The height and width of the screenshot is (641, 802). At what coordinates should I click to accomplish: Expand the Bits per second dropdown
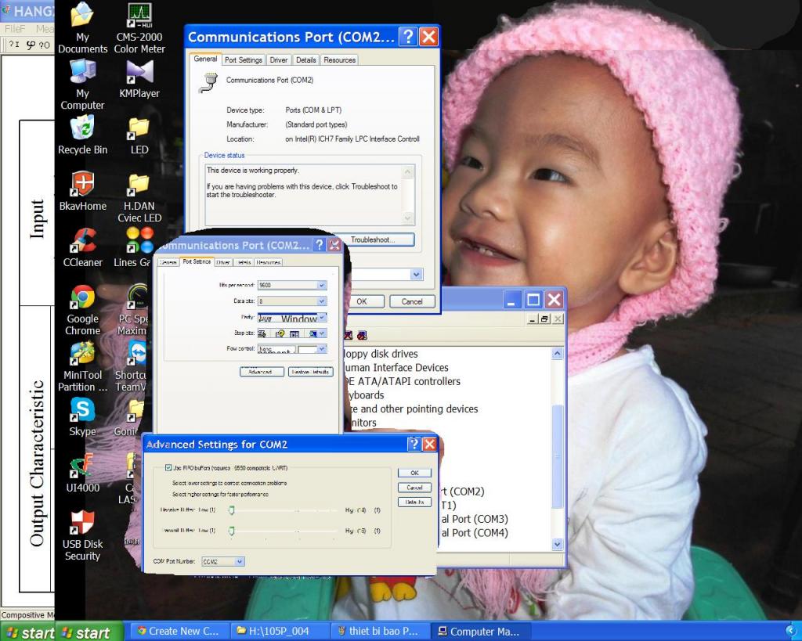(x=321, y=286)
